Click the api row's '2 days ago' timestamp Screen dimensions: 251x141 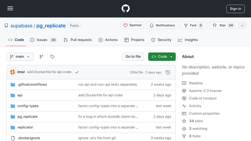(162, 95)
